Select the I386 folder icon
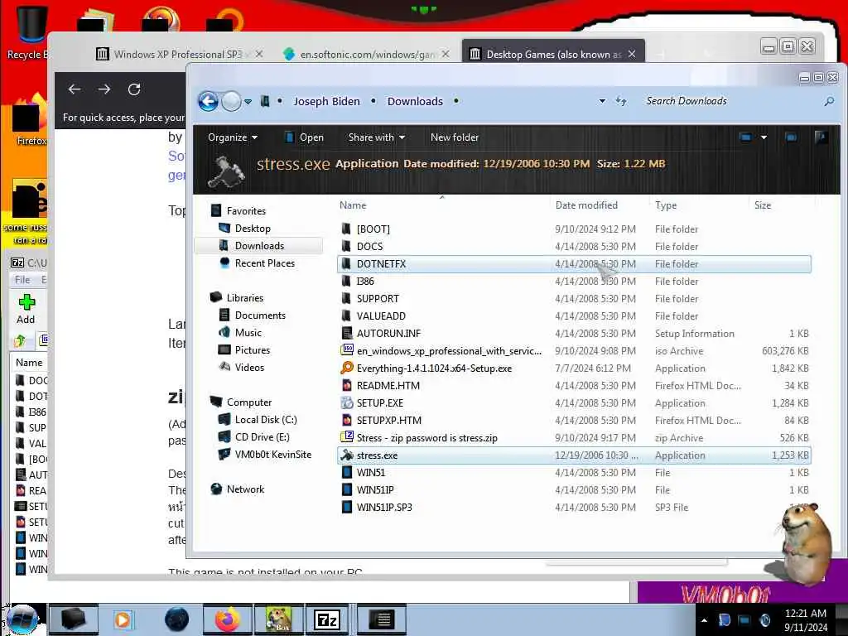 click(346, 282)
